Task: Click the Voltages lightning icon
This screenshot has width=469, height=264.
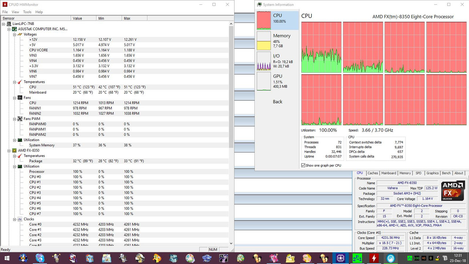Action: coord(20,34)
